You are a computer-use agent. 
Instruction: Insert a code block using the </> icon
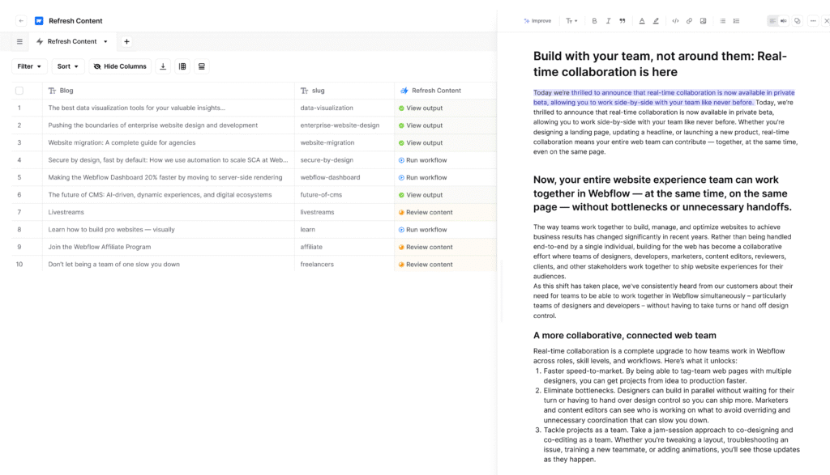675,20
